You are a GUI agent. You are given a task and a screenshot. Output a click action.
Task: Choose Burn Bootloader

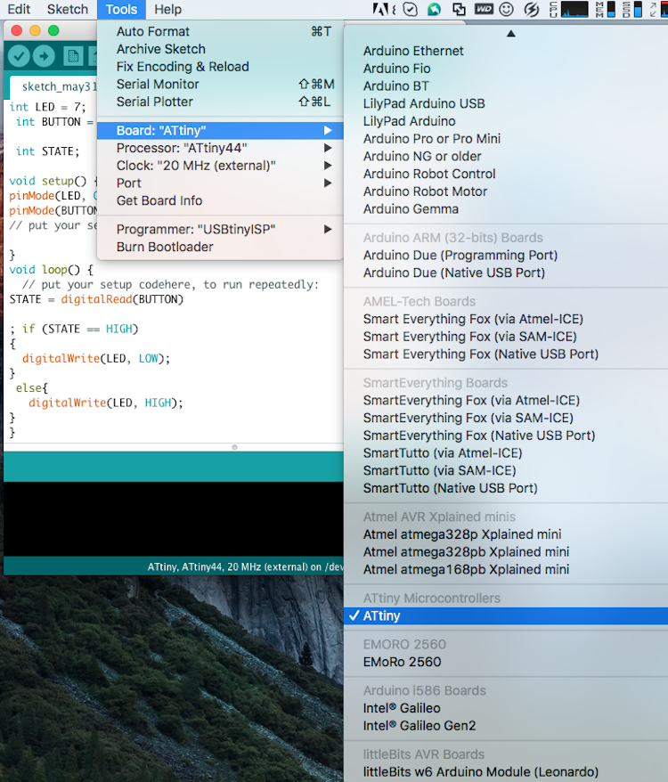(220, 247)
